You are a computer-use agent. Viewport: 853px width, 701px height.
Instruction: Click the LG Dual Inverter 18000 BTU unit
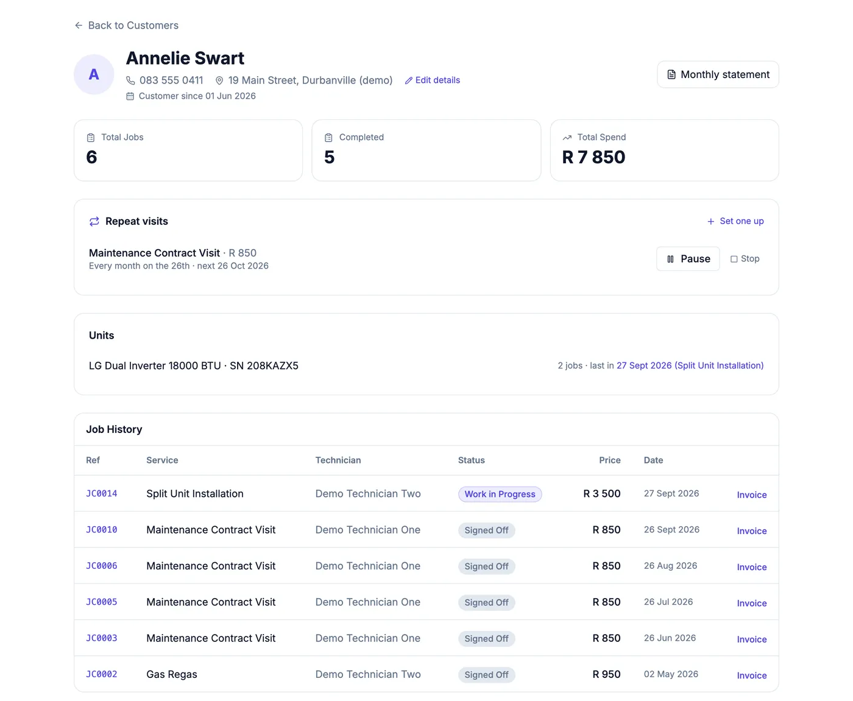click(194, 366)
